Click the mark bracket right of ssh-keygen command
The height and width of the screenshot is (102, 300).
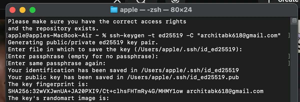[289, 36]
